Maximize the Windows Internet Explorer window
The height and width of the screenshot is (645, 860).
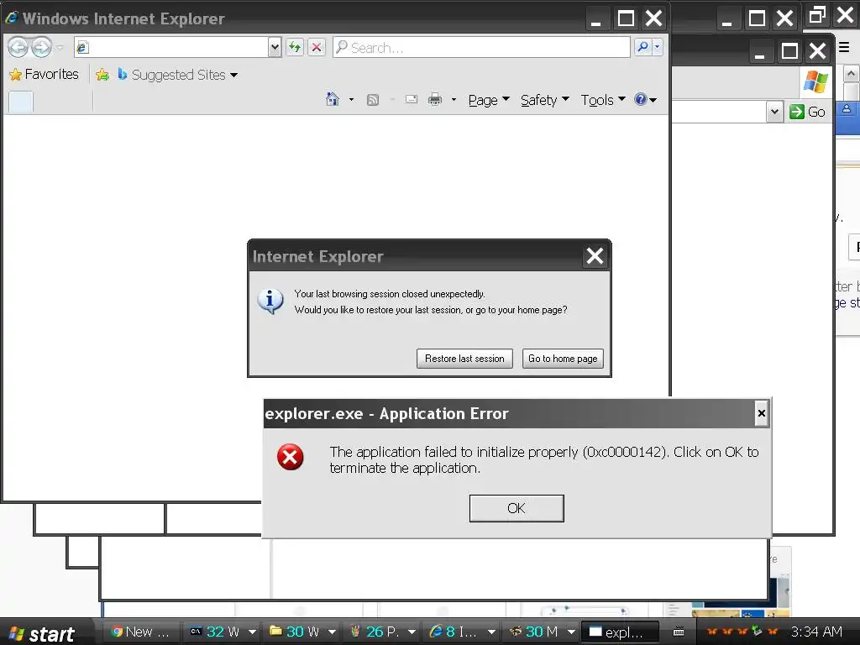[x=626, y=18]
